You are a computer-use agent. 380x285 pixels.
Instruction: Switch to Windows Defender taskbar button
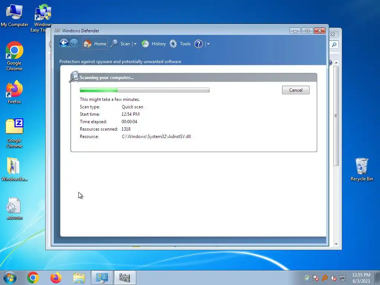(125, 278)
